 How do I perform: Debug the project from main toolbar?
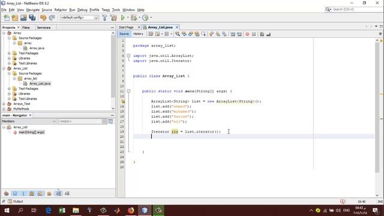tap(134, 17)
